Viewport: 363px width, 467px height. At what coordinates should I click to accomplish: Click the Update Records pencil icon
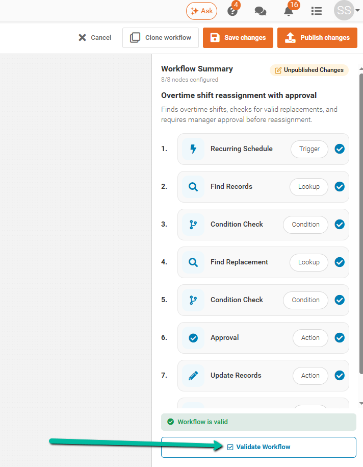pyautogui.click(x=193, y=376)
